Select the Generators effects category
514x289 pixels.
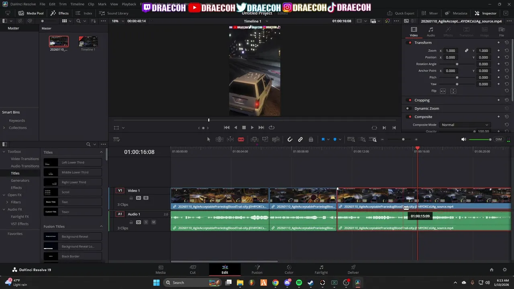coord(20,181)
